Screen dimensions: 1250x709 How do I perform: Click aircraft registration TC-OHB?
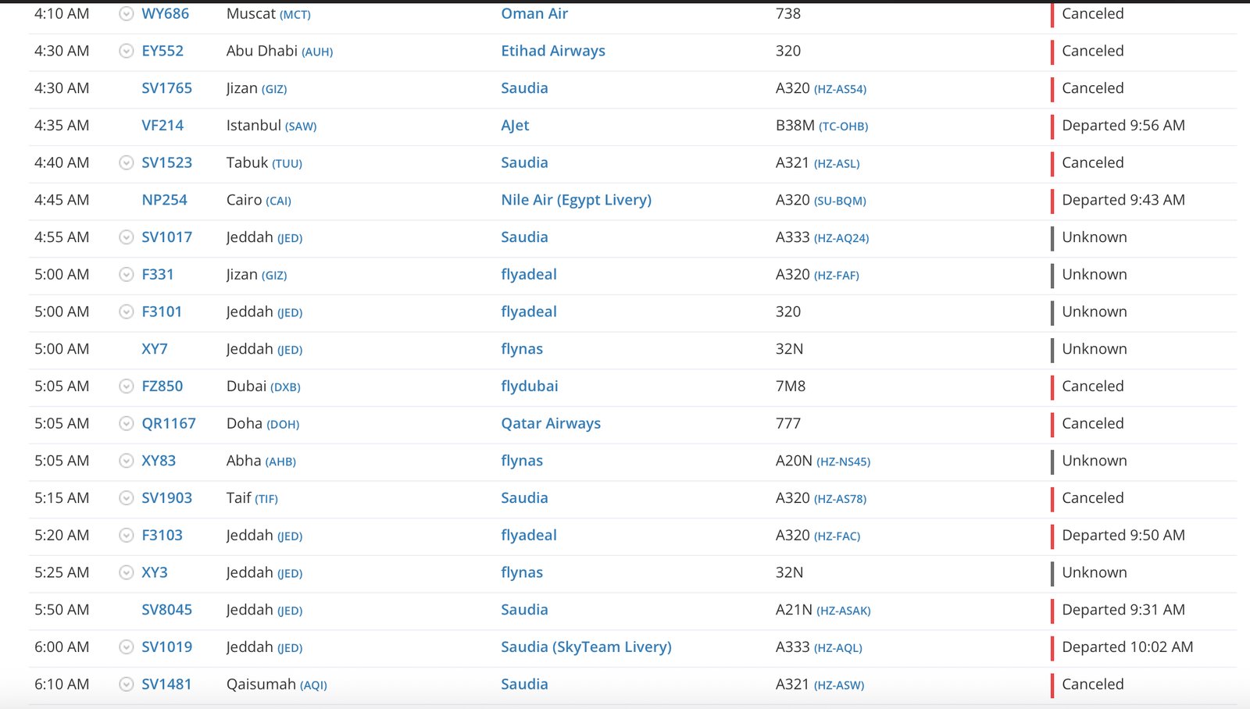point(843,126)
